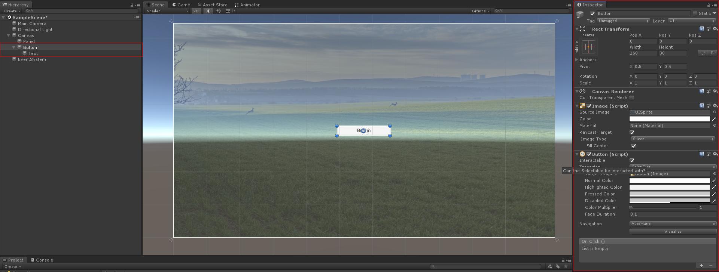Image resolution: width=719 pixels, height=272 pixels.
Task: Collapse the Canvas tree node
Action: click(9, 35)
